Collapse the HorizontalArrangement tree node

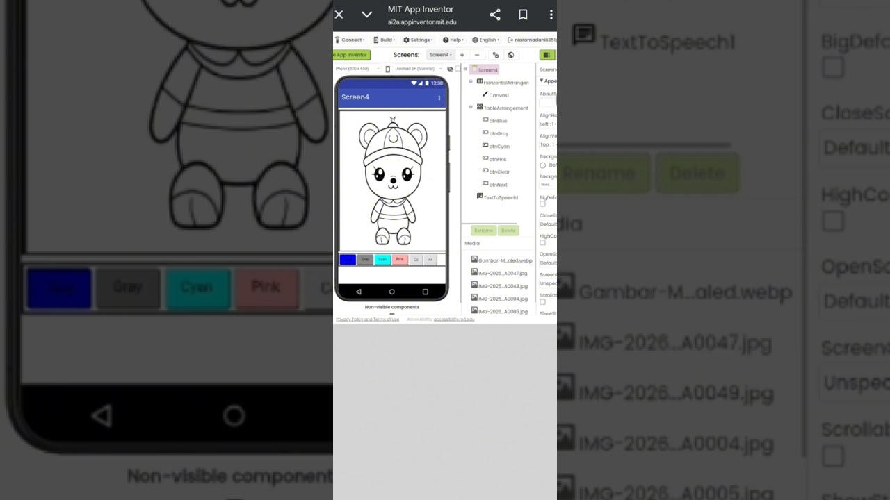pos(471,82)
